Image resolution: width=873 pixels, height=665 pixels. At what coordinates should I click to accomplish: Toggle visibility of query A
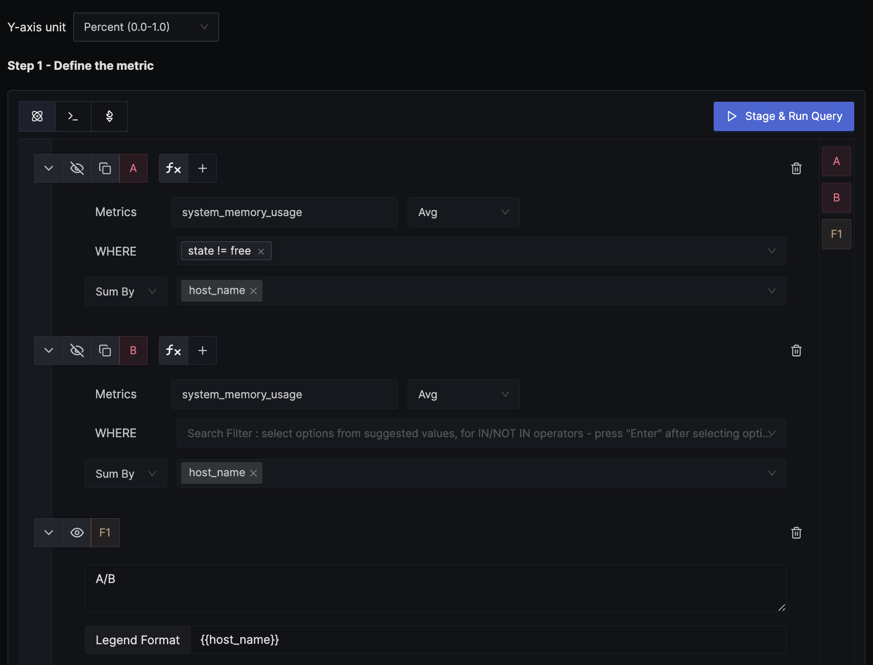77,169
